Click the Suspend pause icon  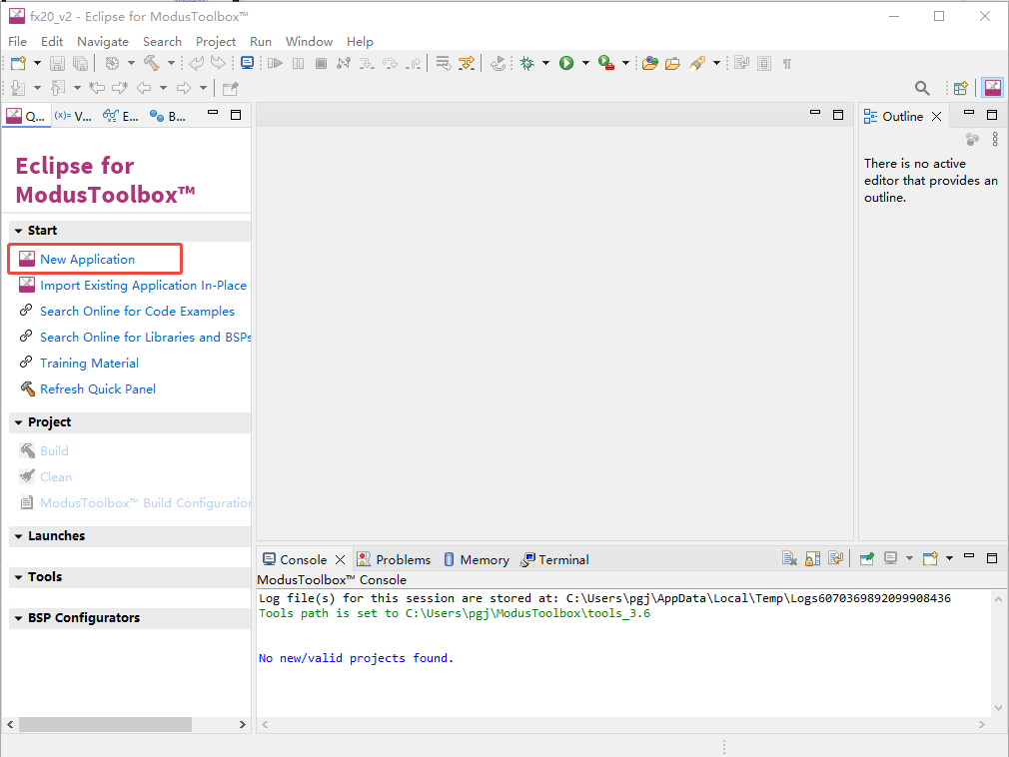(x=298, y=63)
